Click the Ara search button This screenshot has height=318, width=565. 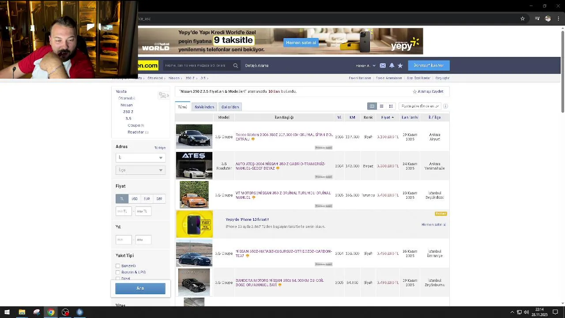tap(140, 288)
